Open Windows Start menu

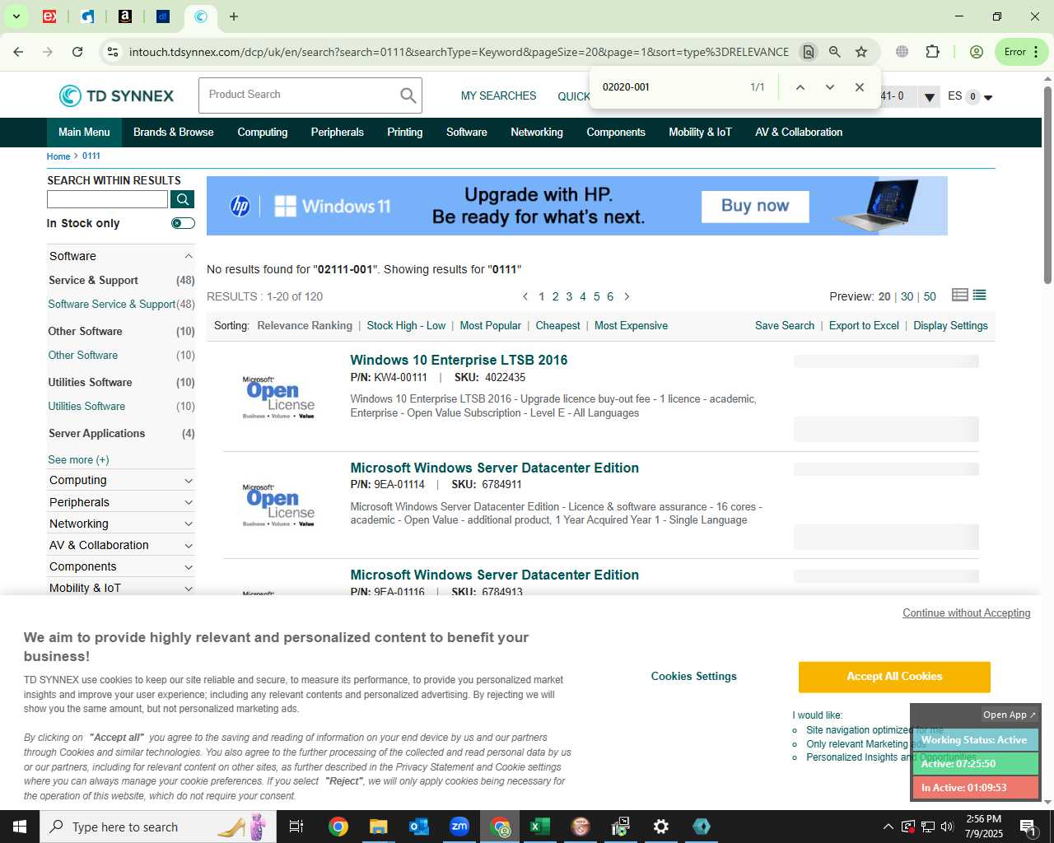coord(20,827)
